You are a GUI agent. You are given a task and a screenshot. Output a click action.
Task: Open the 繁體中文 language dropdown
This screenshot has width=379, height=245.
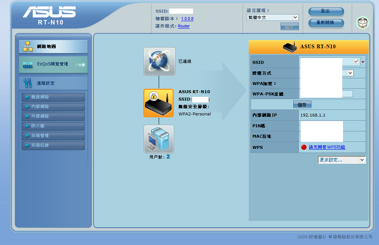pos(272,17)
